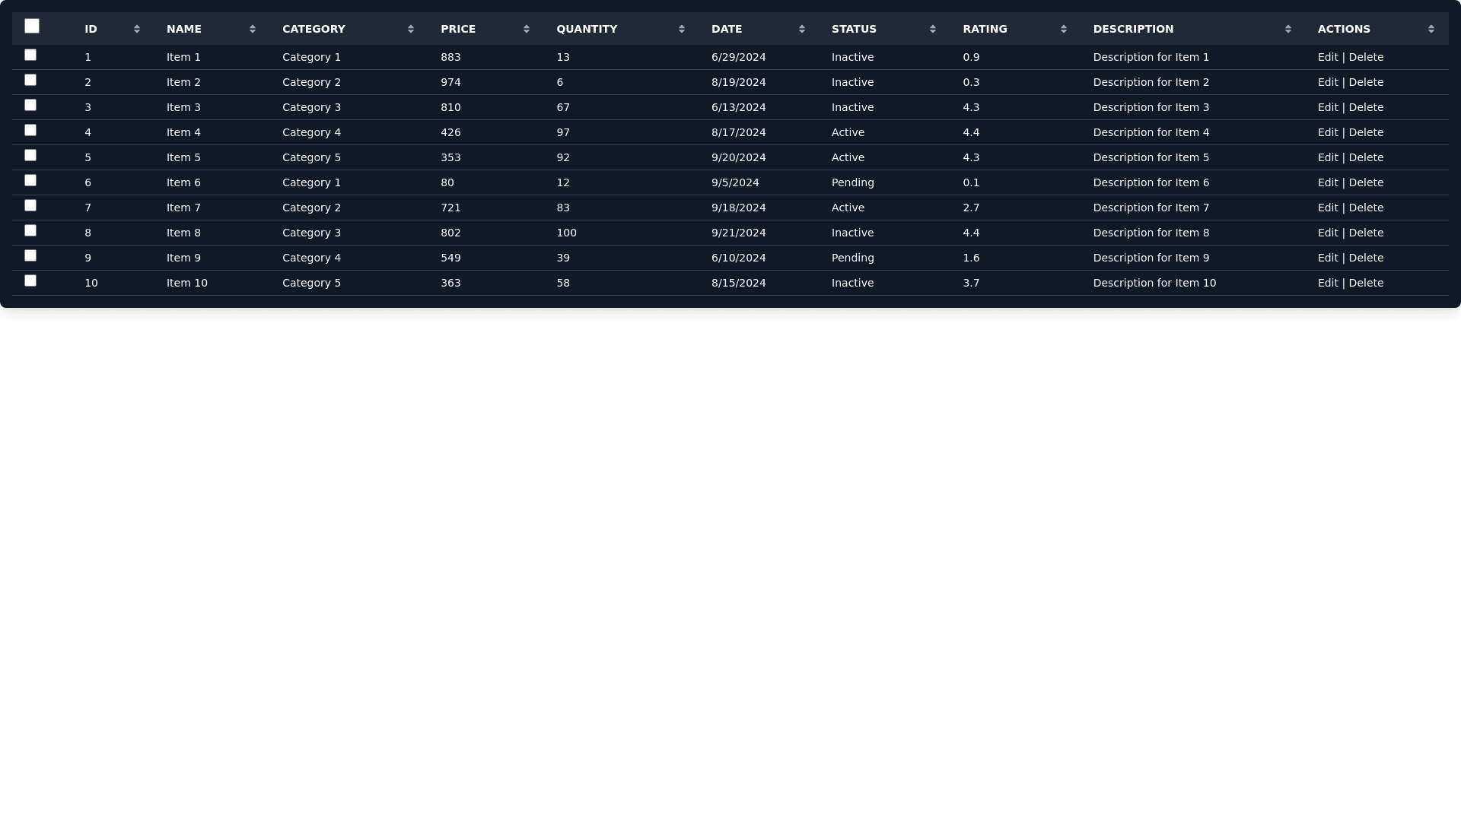Click Delete link for Item 5
Viewport: 1461px width, 821px height.
tap(1366, 157)
